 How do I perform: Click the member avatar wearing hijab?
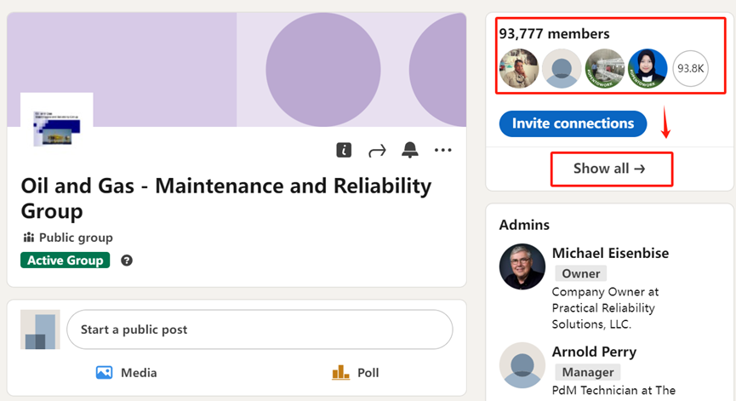[648, 69]
